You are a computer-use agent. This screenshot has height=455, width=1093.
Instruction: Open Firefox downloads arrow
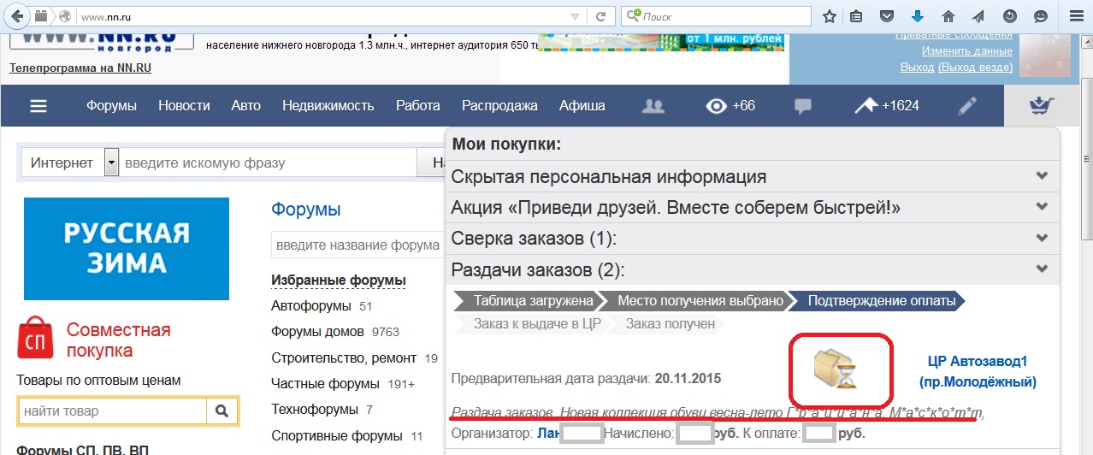(x=917, y=16)
